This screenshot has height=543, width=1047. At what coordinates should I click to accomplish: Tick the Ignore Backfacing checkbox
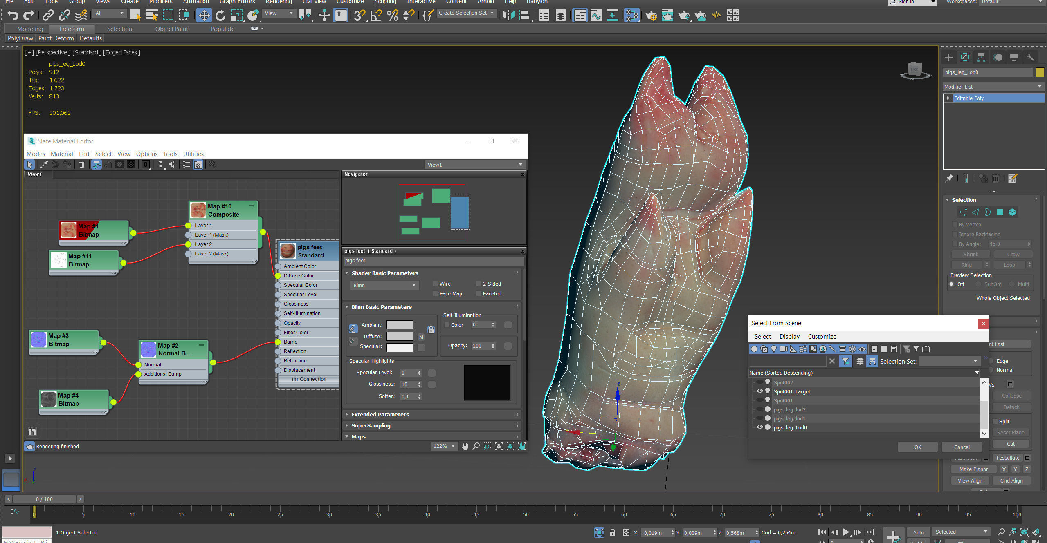955,234
